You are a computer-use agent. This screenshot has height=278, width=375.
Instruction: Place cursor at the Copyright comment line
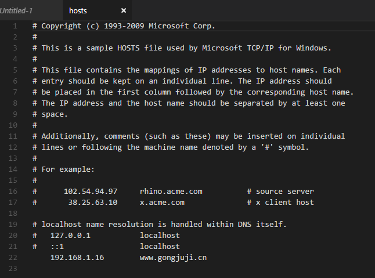[124, 26]
